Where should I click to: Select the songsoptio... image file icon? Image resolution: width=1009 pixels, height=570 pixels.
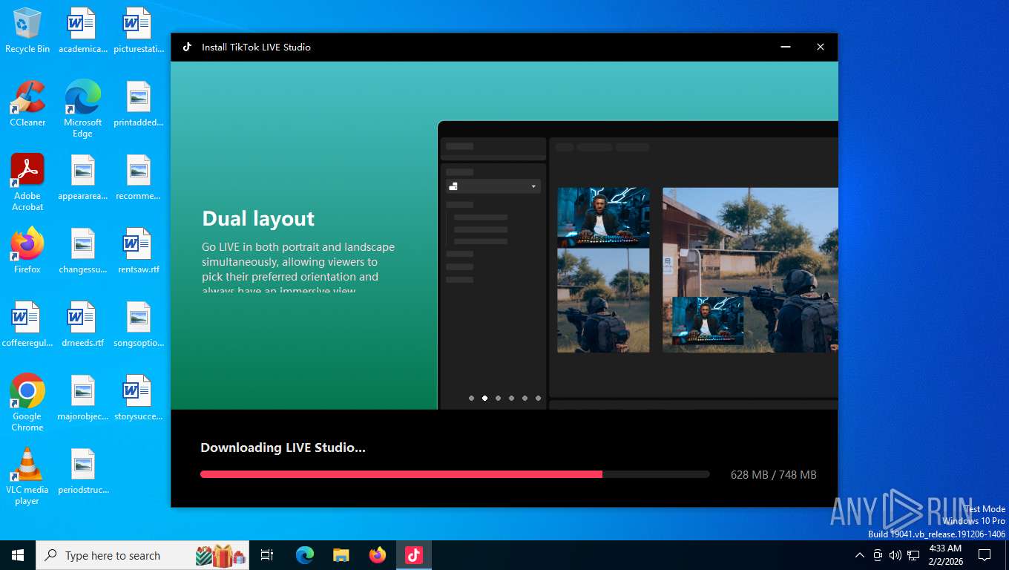point(138,324)
